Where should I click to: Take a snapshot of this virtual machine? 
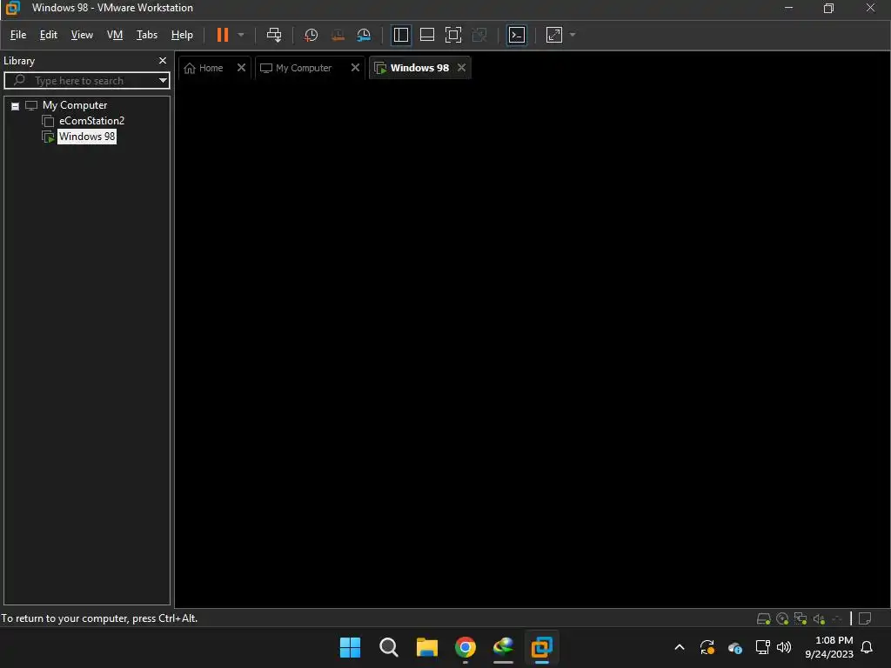(311, 35)
